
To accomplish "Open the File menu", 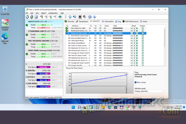I will (27, 13).
